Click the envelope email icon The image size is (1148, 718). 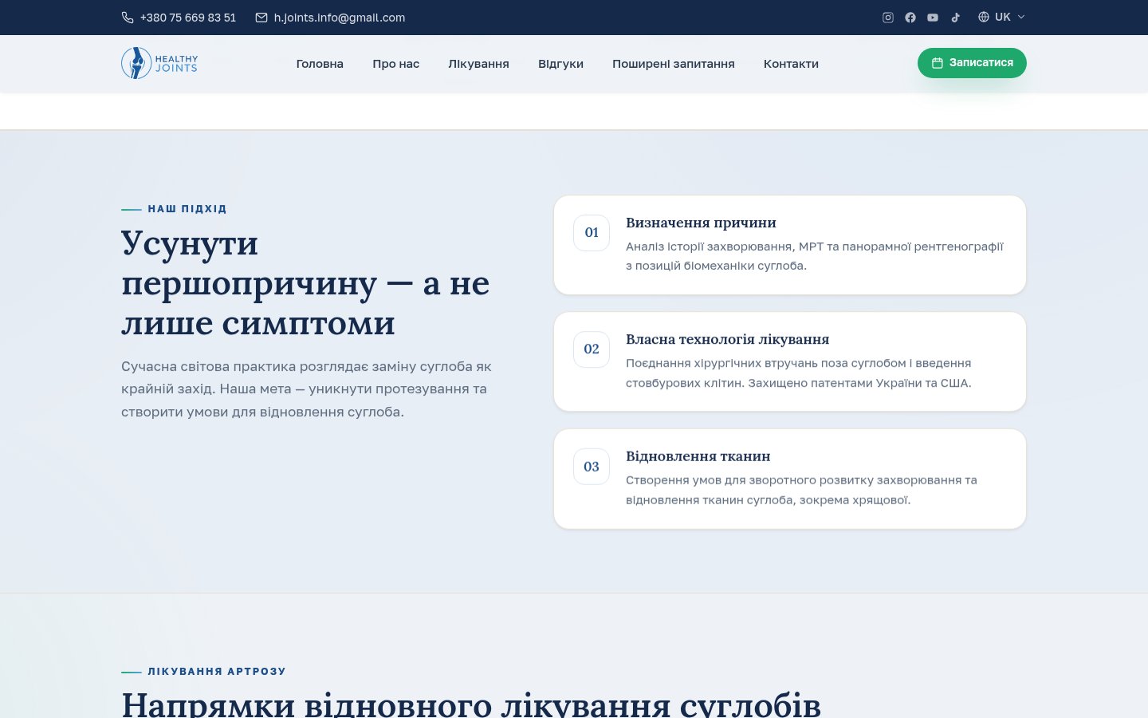261,18
